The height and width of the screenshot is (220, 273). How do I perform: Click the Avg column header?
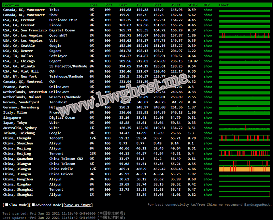pyautogui.click(x=139, y=5)
